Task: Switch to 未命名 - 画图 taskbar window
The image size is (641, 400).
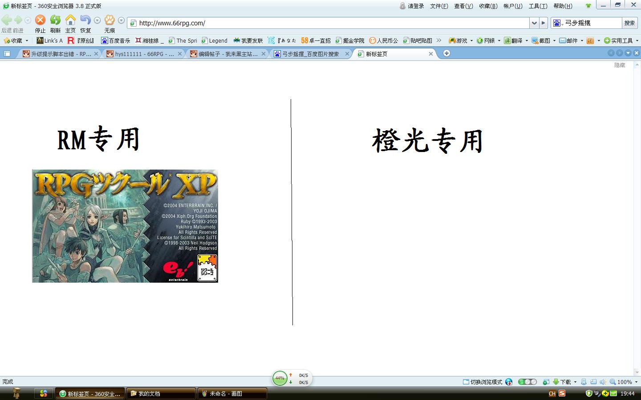Action: [232, 393]
